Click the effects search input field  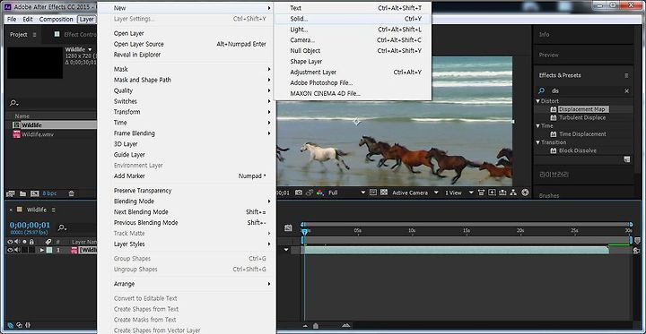coord(585,91)
